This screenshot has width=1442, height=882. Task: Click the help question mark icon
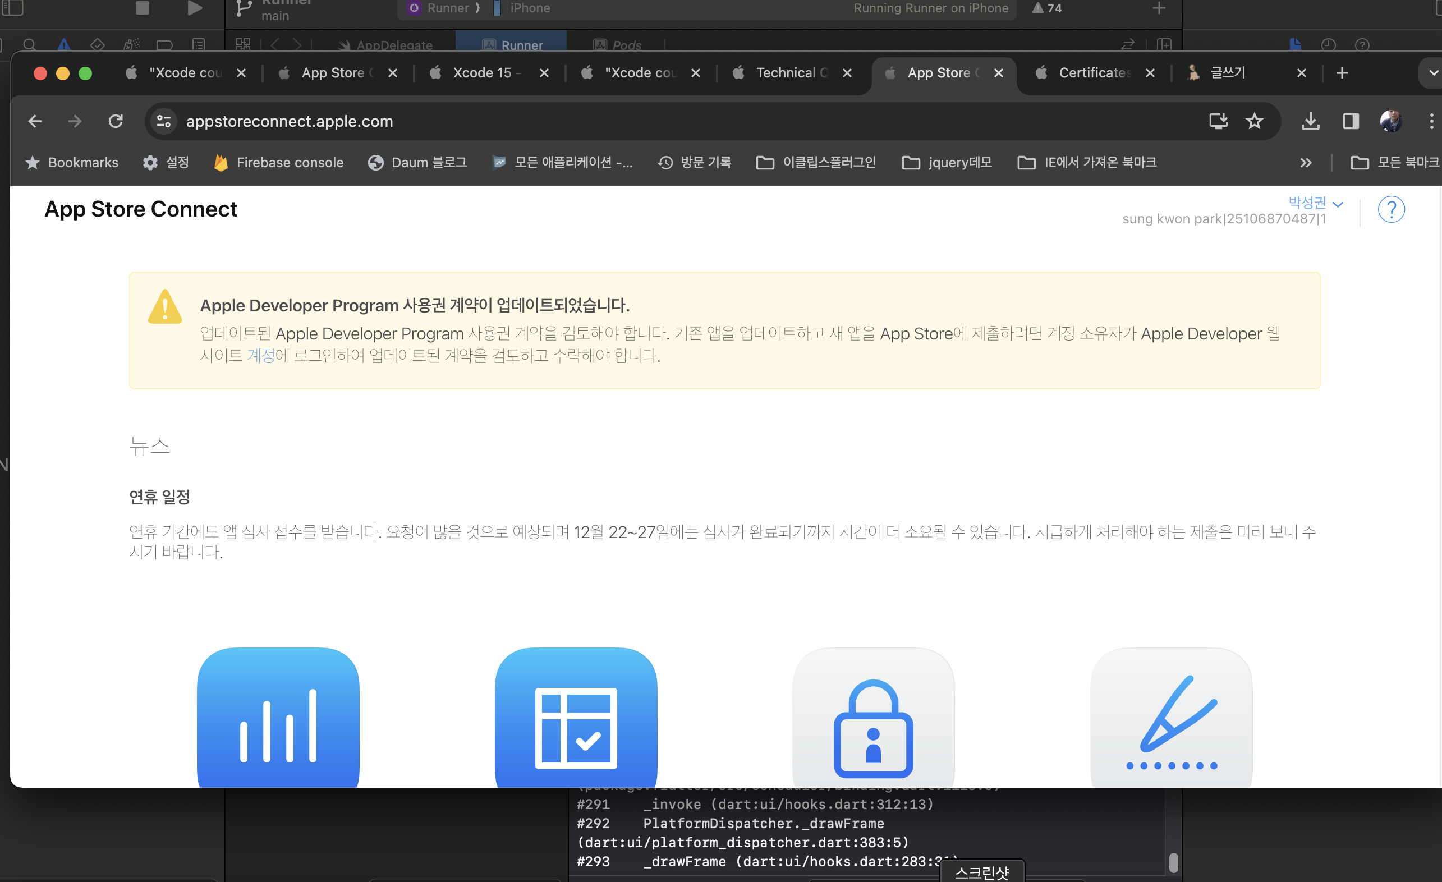point(1391,209)
